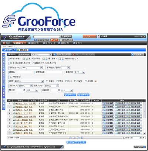Click the blue play-icon button at the search bar's right end
Image resolution: width=148 pixels, height=151 pixels.
(138, 54)
